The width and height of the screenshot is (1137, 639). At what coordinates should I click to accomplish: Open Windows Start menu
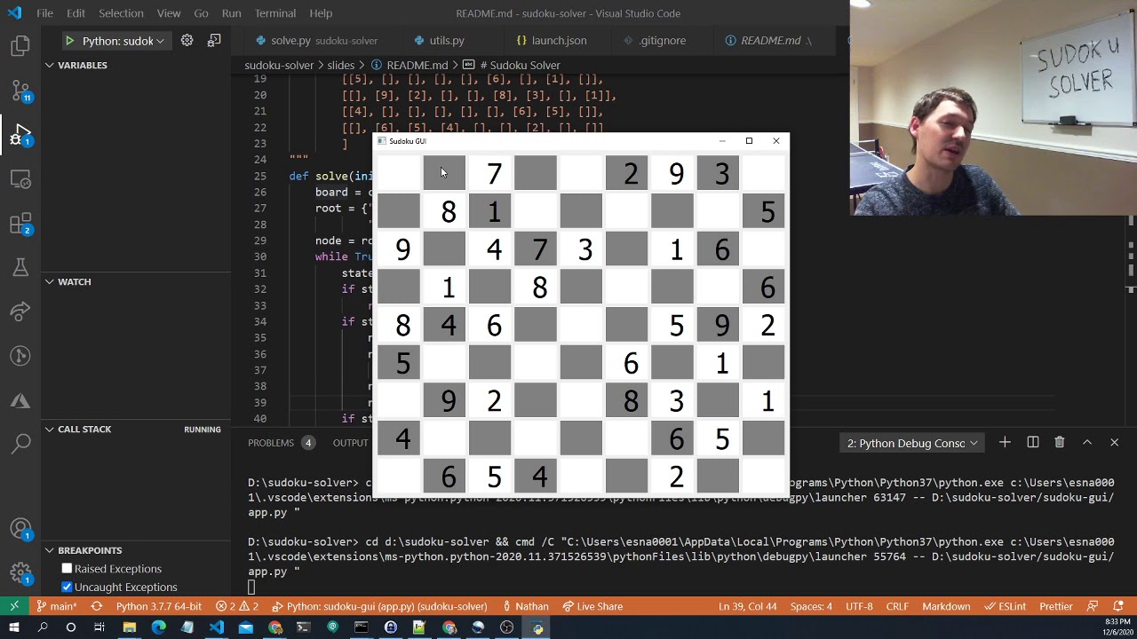14,628
